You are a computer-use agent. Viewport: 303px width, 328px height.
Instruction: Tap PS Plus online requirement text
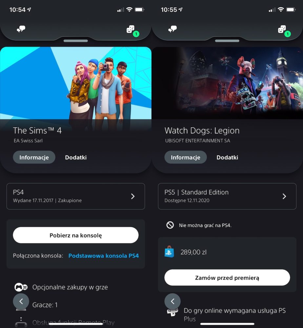point(234,315)
